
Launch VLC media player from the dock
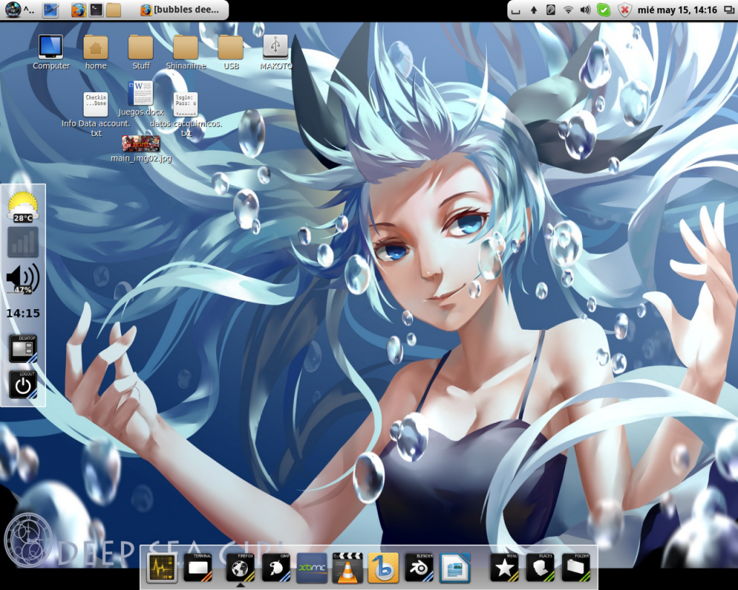(347, 568)
